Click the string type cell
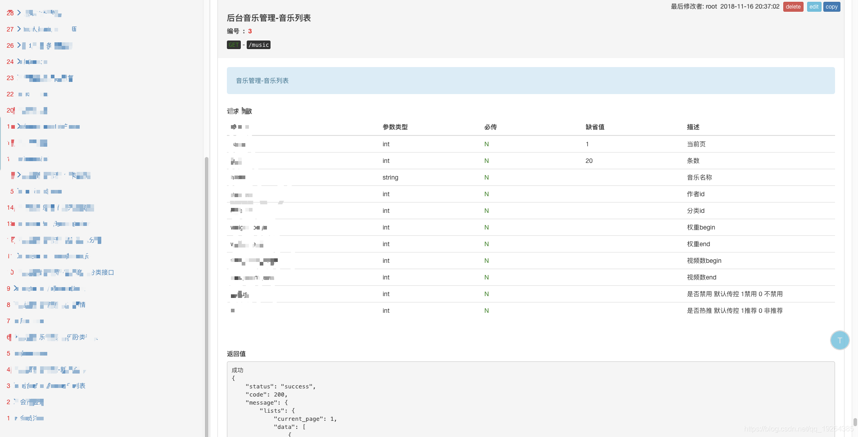The image size is (858, 437). [x=390, y=177]
